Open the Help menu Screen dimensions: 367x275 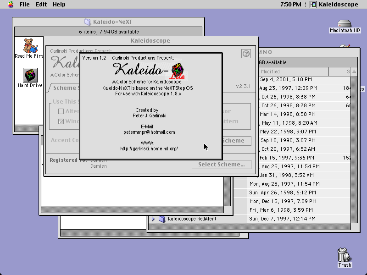[x=59, y=4]
